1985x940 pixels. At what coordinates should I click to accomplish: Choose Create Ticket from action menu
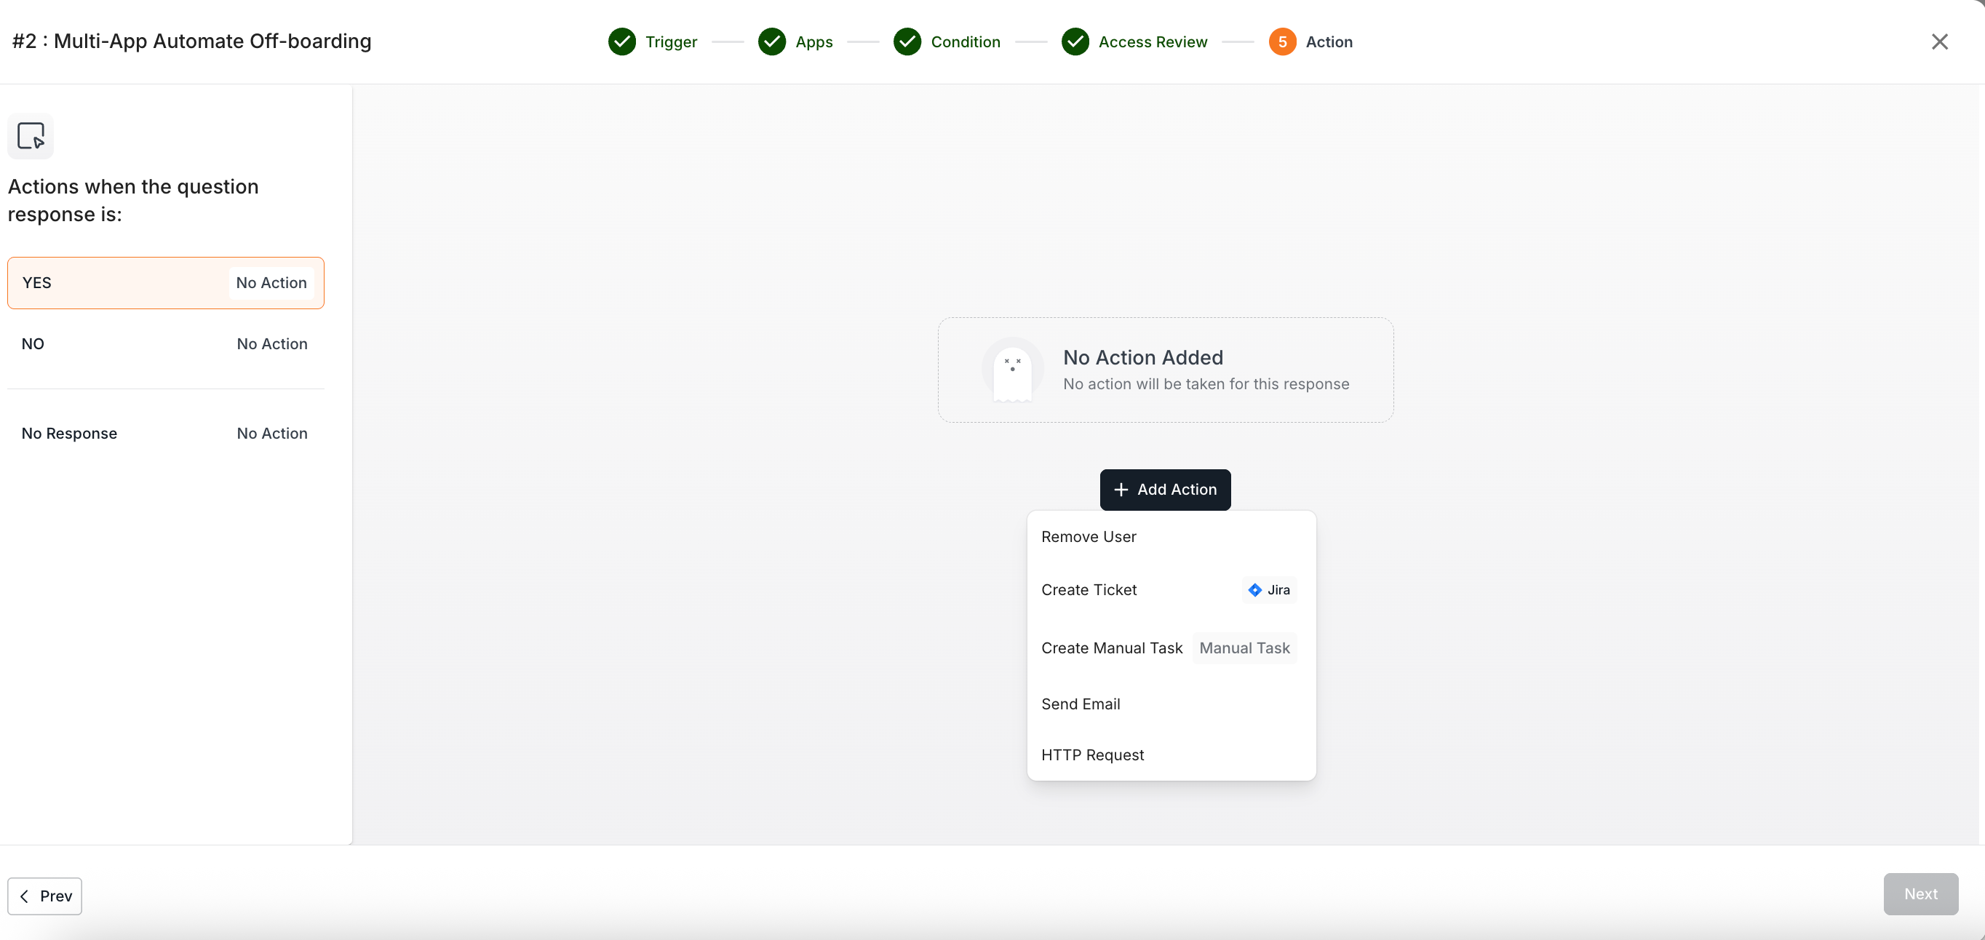(x=1089, y=590)
